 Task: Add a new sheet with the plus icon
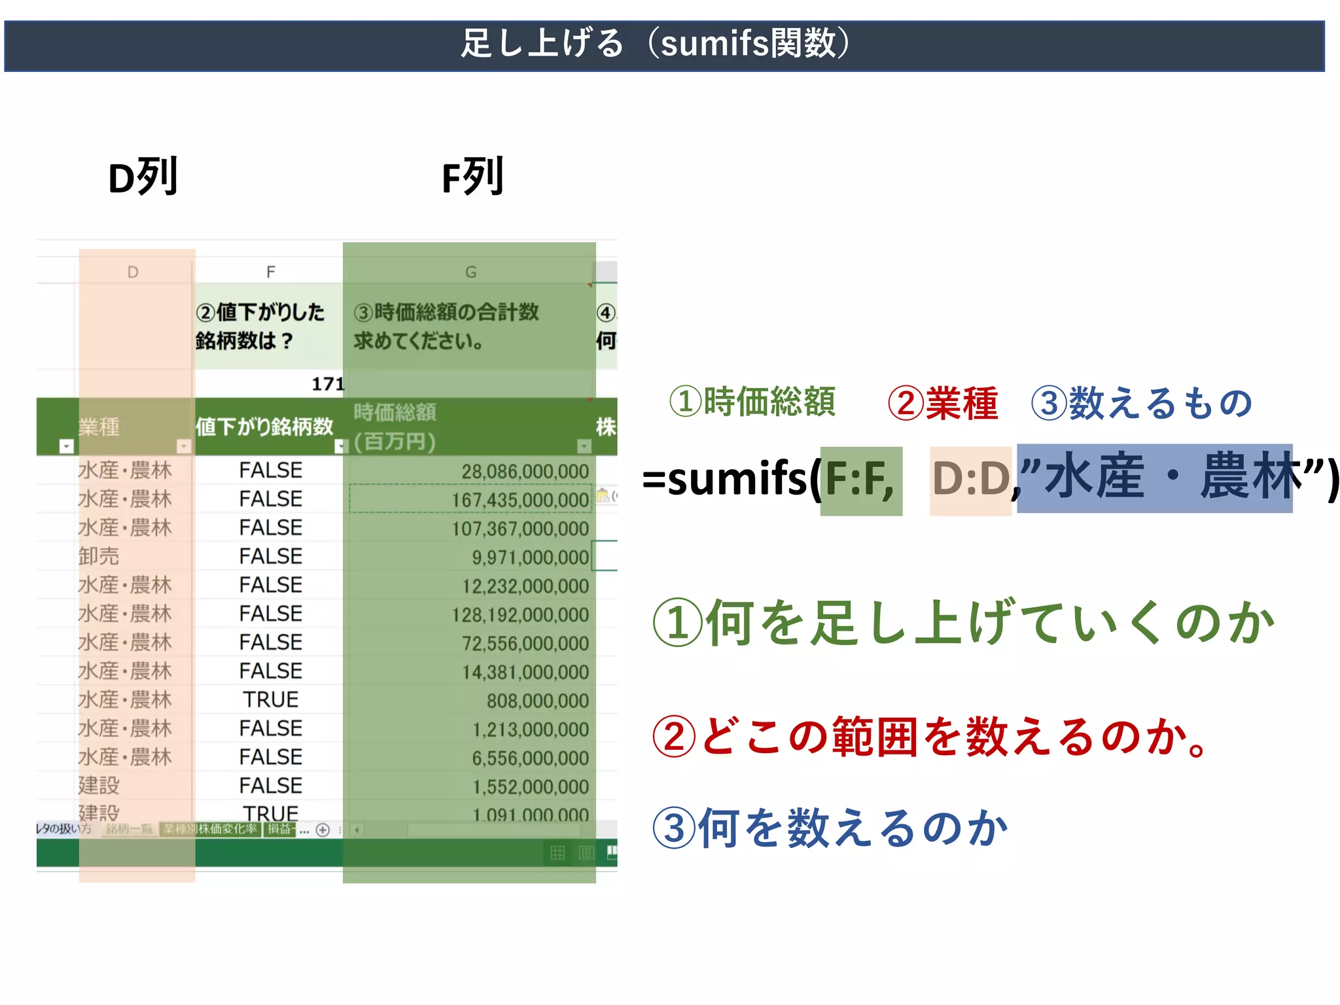pyautogui.click(x=323, y=830)
